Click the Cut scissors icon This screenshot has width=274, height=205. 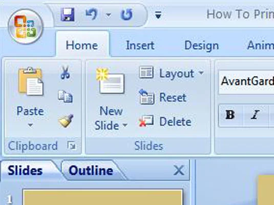point(65,72)
